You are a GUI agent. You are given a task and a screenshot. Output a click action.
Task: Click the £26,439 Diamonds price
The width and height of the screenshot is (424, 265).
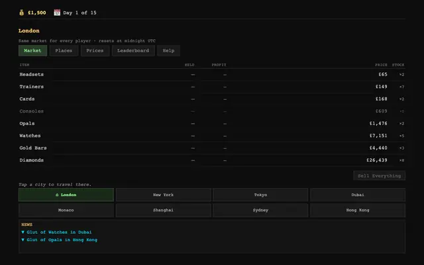tap(377, 160)
